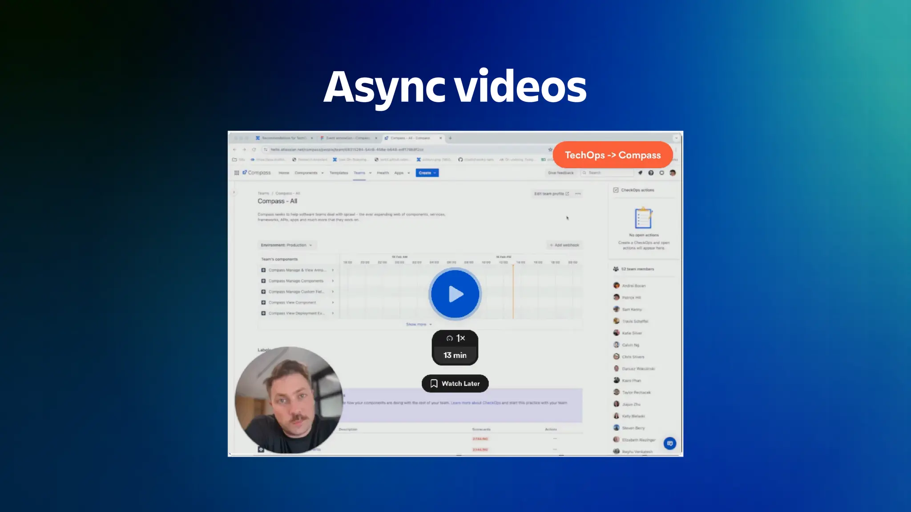The image size is (911, 512).
Task: Open Katie Silver's team member entry
Action: [x=628, y=333]
